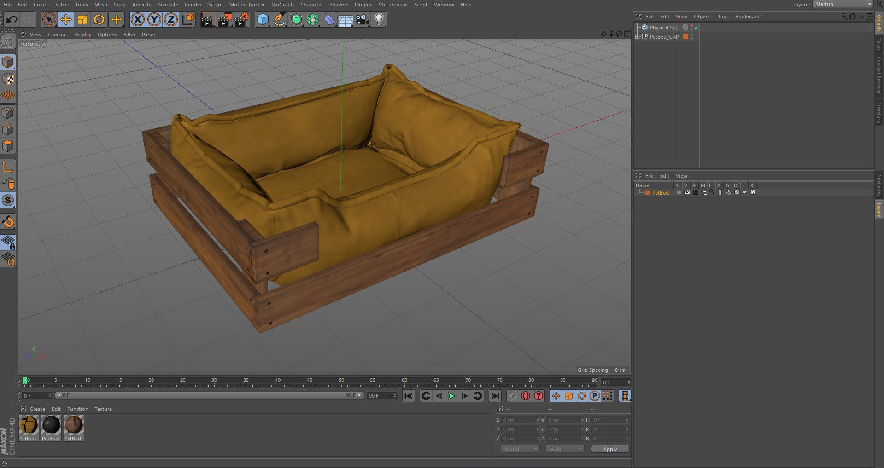Toggle Locked Workplane icon
The height and width of the screenshot is (468, 884).
[x=8, y=242]
